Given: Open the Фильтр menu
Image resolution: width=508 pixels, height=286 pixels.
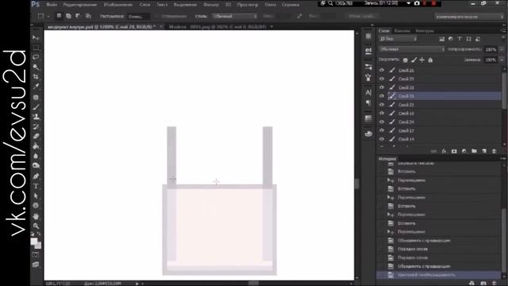Looking at the screenshot, I should (x=211, y=5).
